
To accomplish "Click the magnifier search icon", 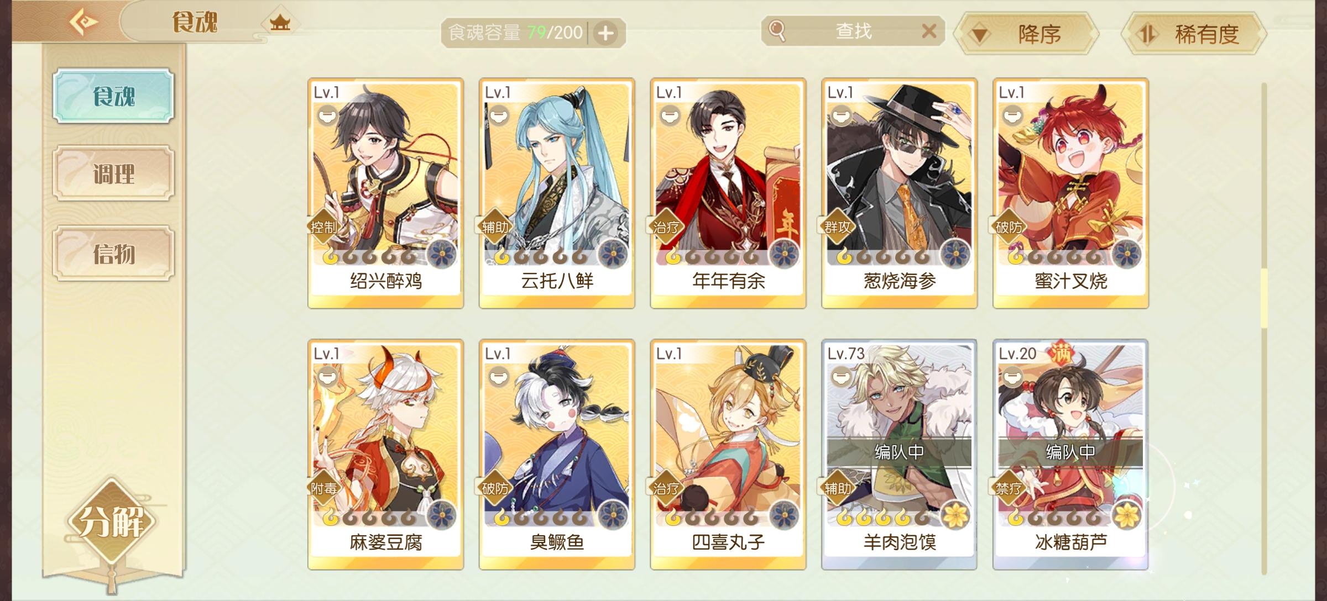I will [777, 30].
